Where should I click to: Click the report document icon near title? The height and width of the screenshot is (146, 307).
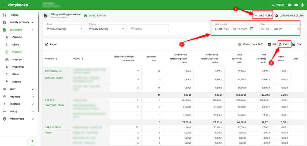click(x=45, y=16)
